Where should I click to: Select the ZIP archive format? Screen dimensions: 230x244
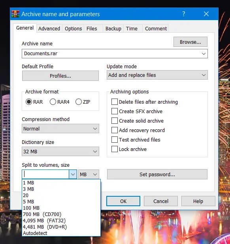(x=79, y=102)
